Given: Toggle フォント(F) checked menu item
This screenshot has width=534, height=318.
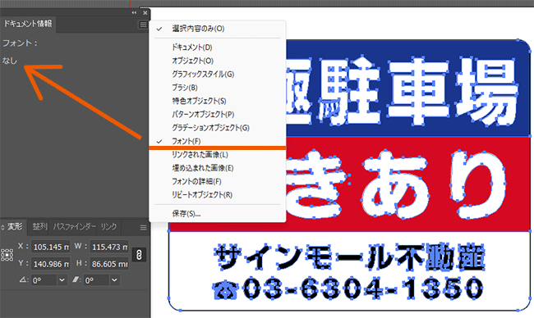Looking at the screenshot, I should [x=217, y=141].
